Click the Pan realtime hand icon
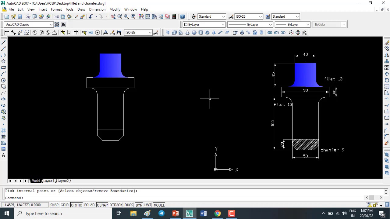 [x=113, y=16]
